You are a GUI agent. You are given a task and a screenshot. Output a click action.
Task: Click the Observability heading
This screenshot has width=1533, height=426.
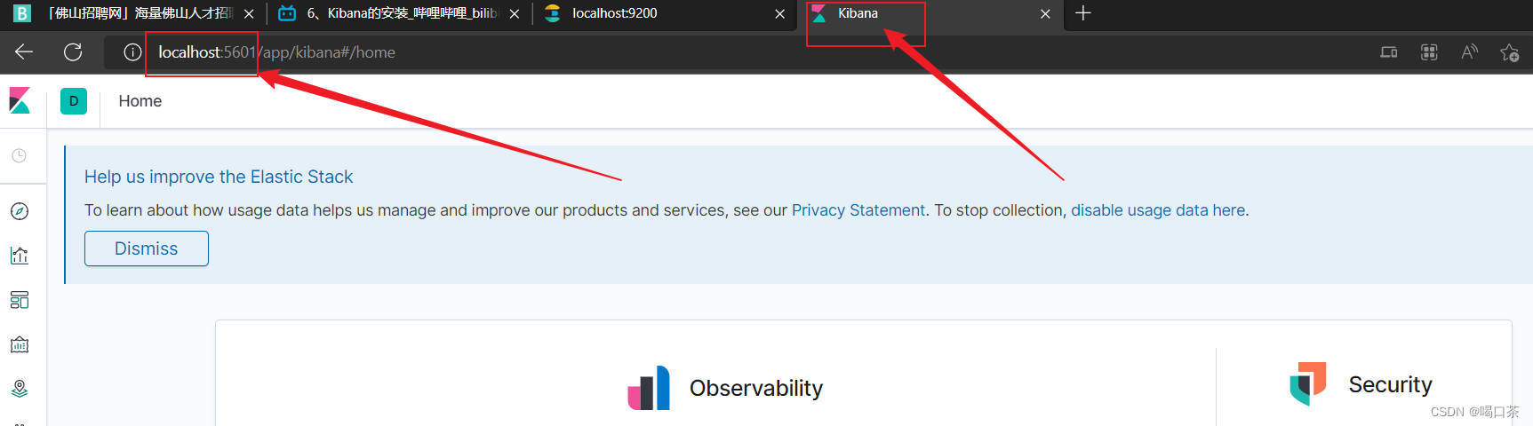coord(756,388)
